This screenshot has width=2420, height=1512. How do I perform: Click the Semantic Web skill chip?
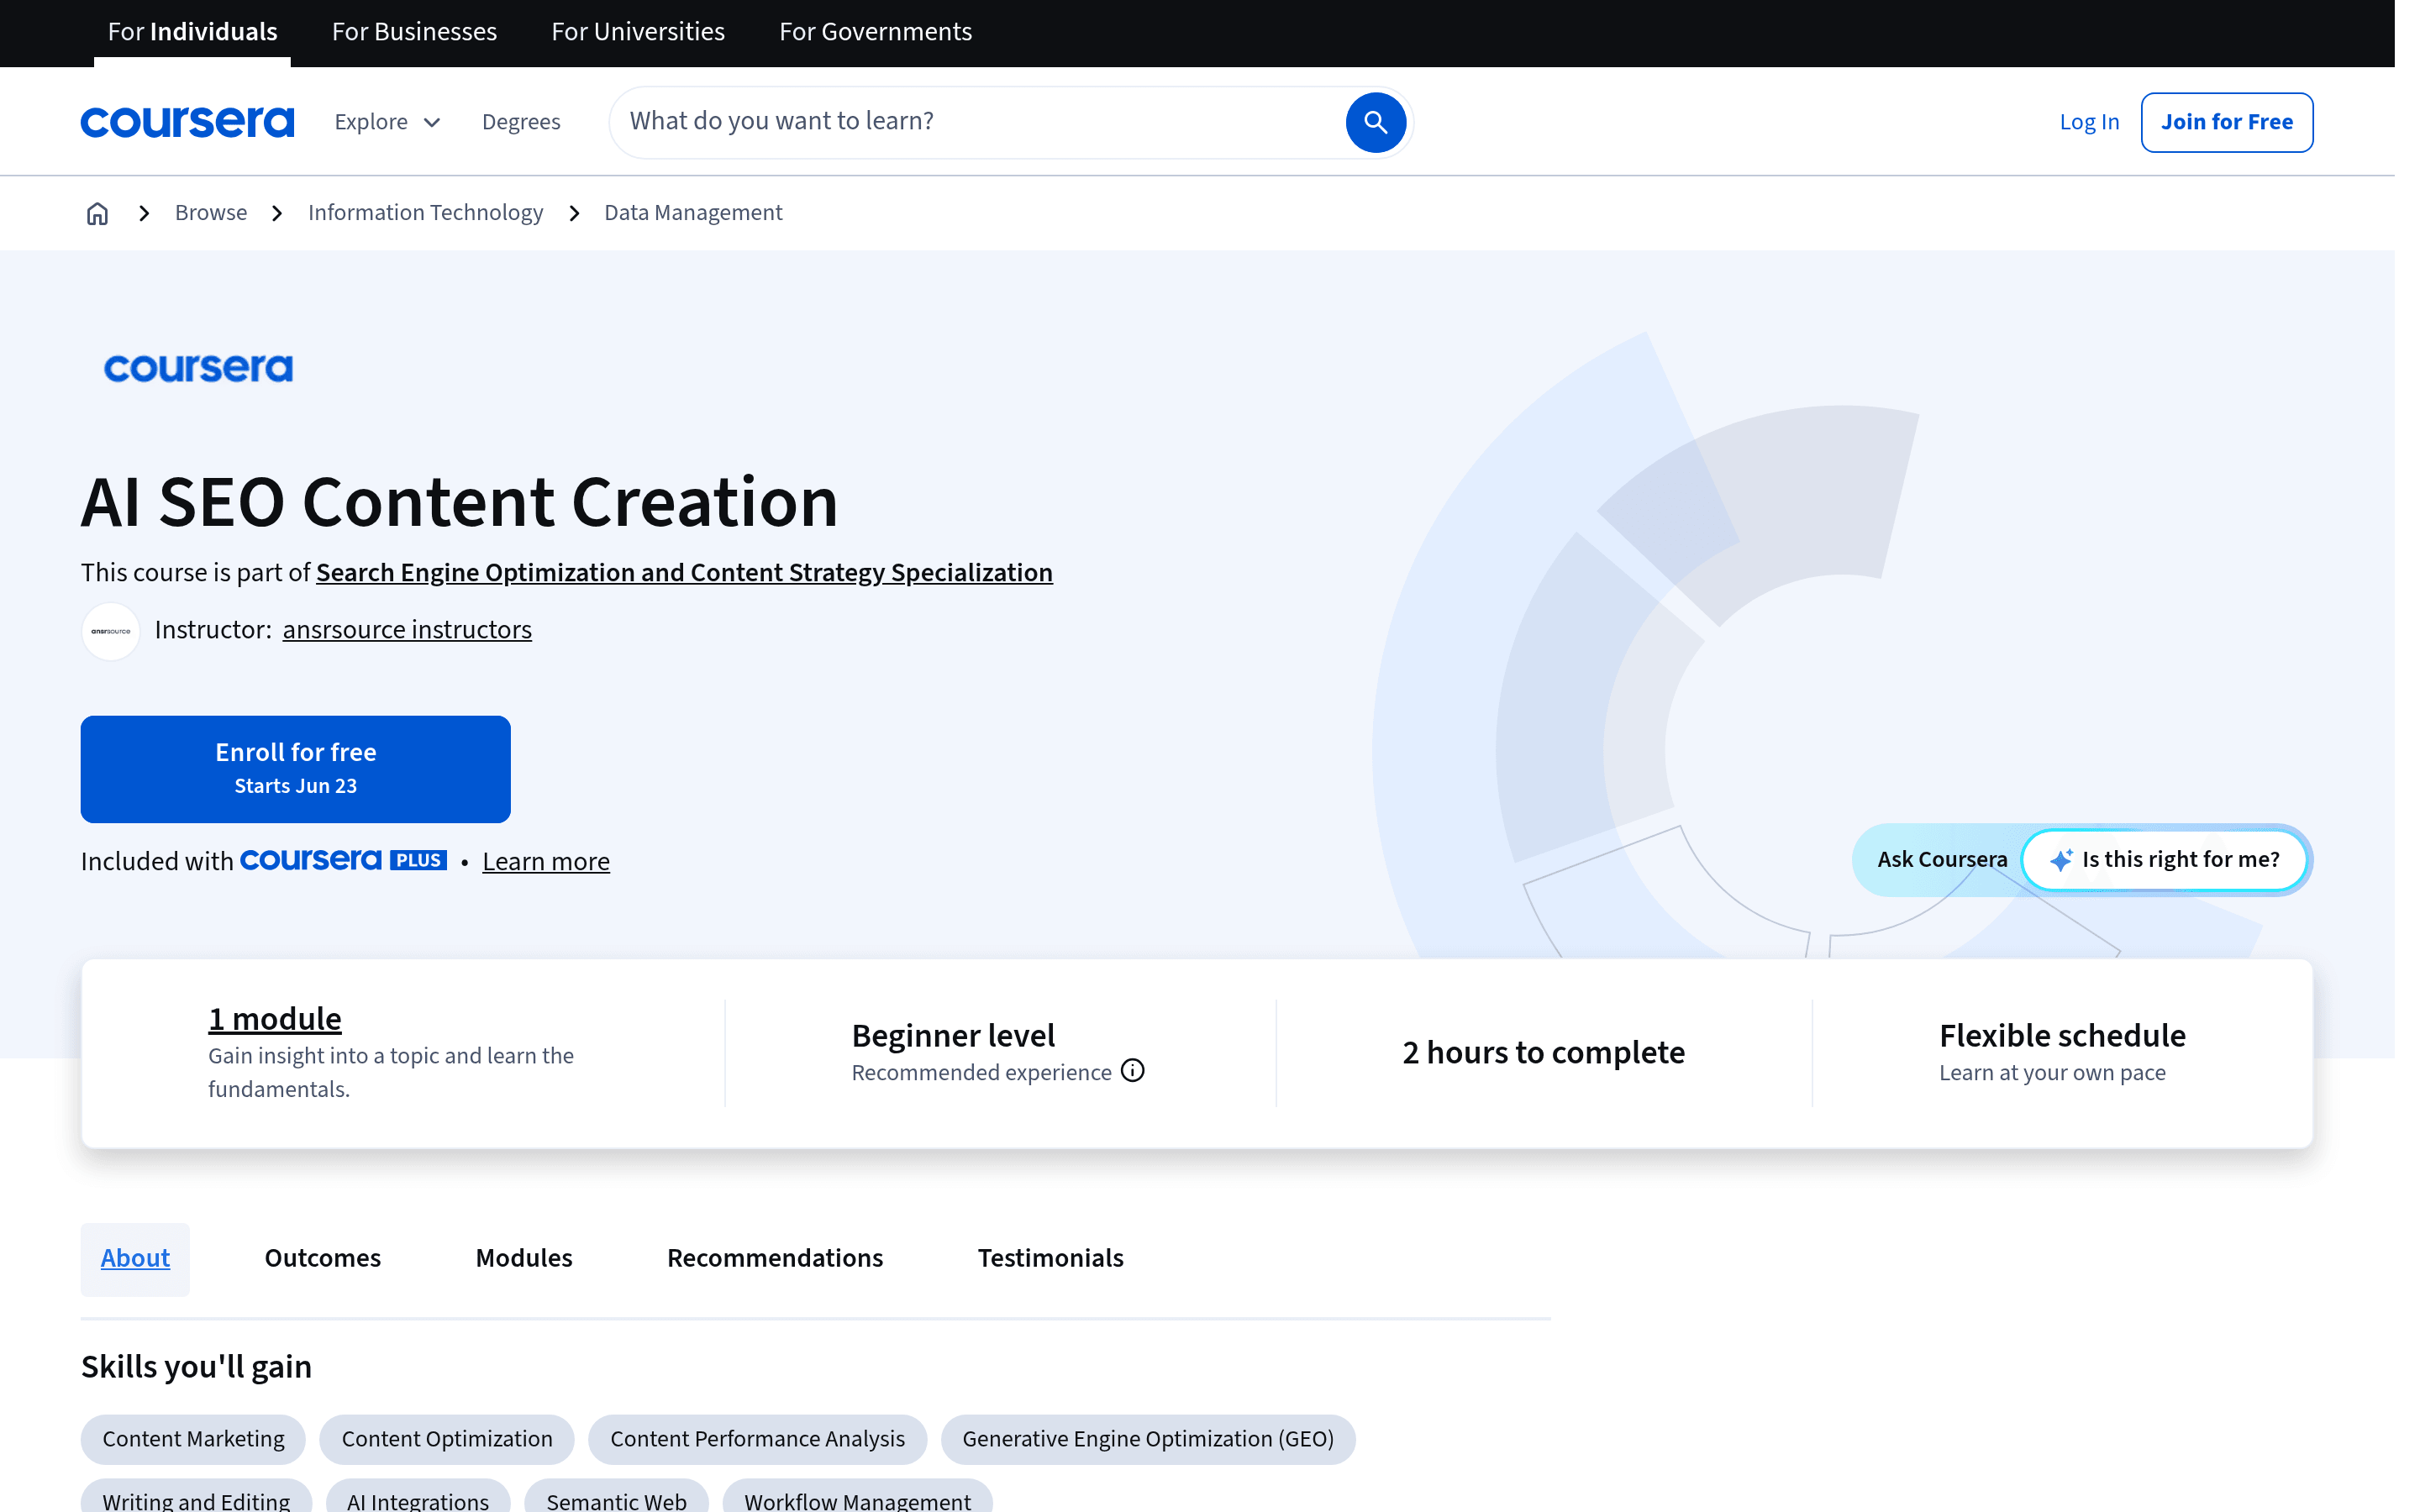(616, 1497)
